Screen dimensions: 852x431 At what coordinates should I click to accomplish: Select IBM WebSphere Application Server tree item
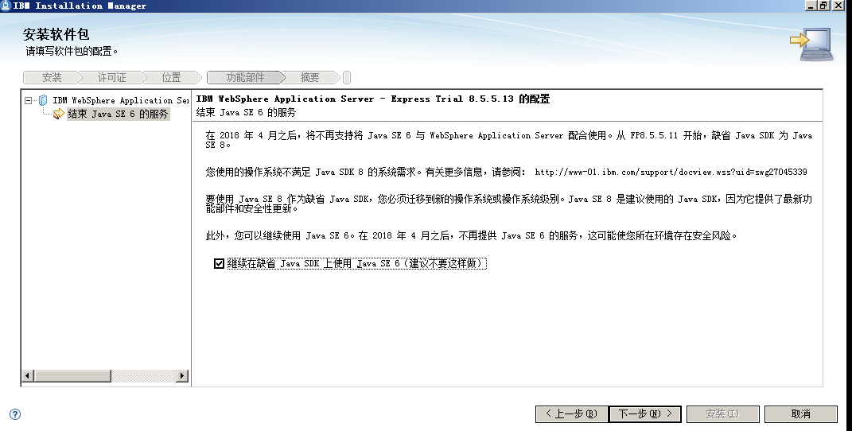point(121,100)
